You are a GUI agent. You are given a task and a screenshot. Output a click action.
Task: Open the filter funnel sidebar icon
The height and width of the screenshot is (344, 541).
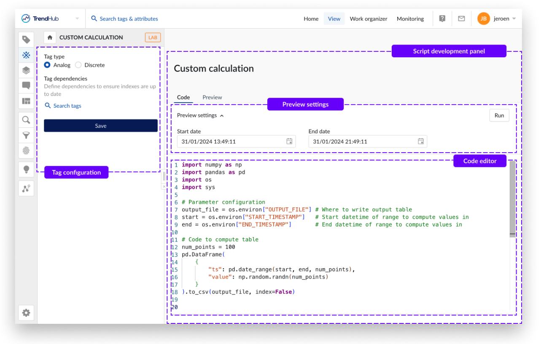click(x=26, y=135)
